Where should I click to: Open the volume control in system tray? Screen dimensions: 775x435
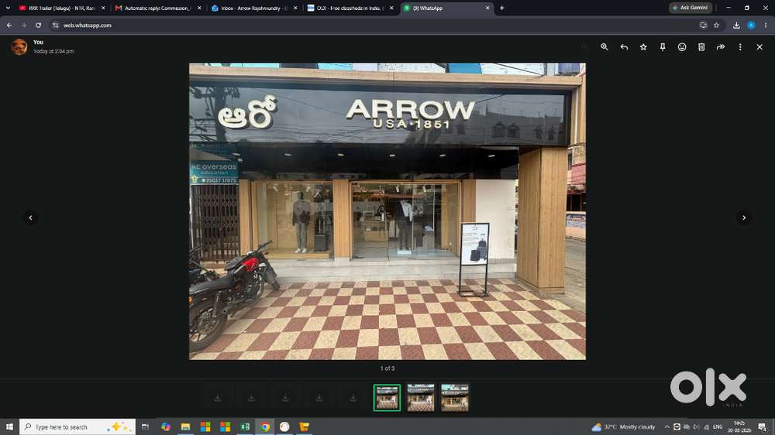point(697,426)
